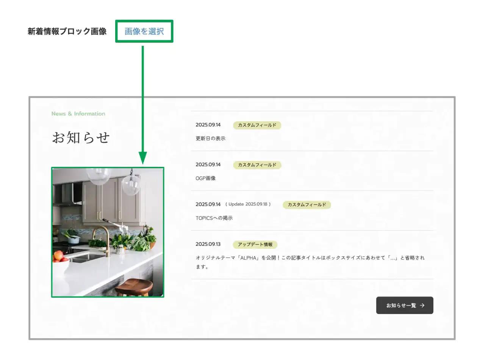The height and width of the screenshot is (364, 485).
Task: Open the OGP画像 news article
Action: click(205, 178)
